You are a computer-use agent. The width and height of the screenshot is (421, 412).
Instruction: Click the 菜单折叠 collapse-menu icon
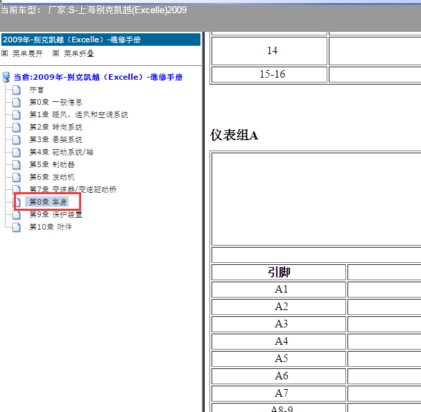point(55,53)
